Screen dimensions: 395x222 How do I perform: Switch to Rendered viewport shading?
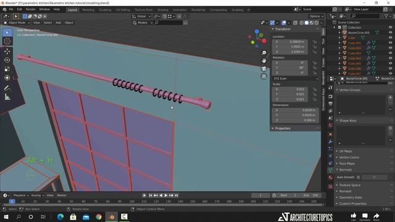317,23
